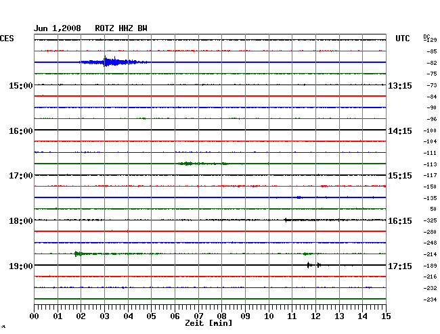Select the 14:15 UTC time label
The height and width of the screenshot is (334, 440).
(x=400, y=131)
